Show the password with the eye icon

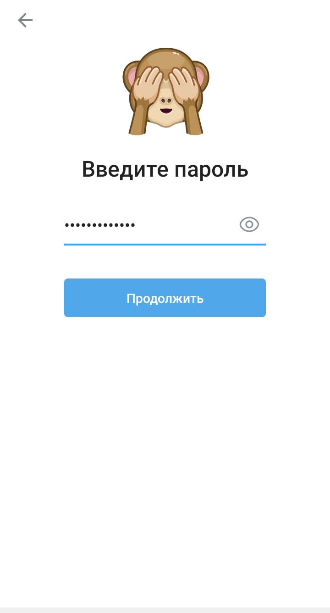pos(249,224)
